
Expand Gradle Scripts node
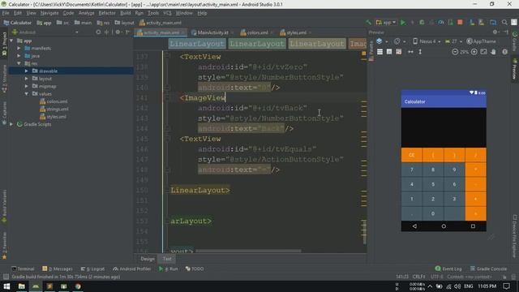point(11,124)
